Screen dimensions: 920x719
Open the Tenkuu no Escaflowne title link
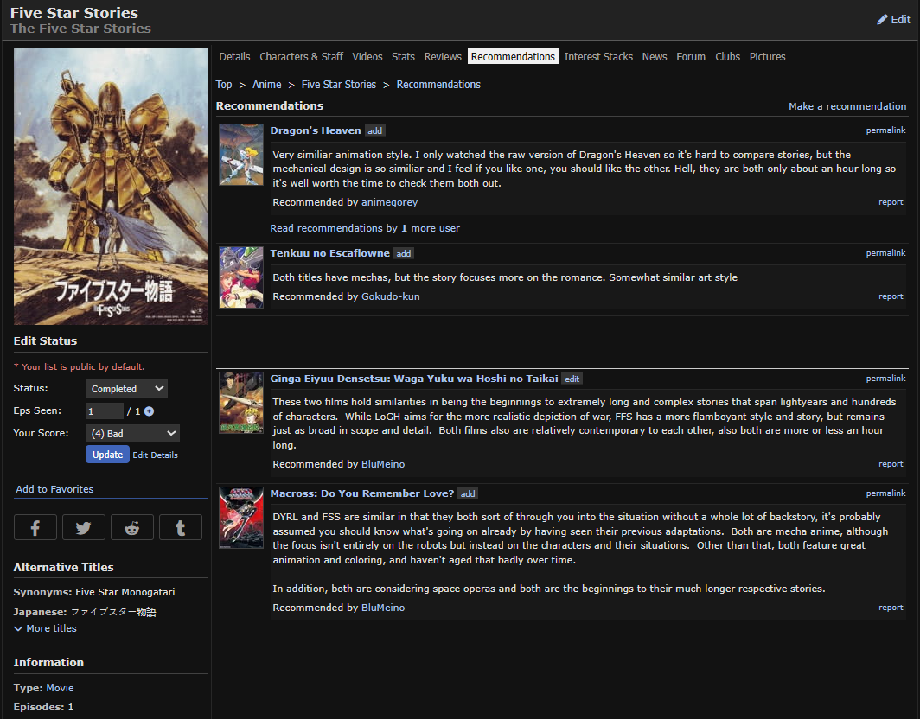coord(329,252)
